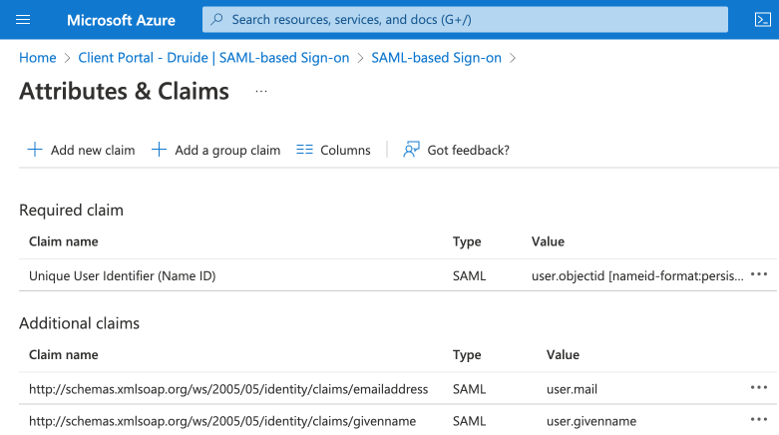
Task: Click the plus icon for Add a group claim
Action: click(x=159, y=150)
